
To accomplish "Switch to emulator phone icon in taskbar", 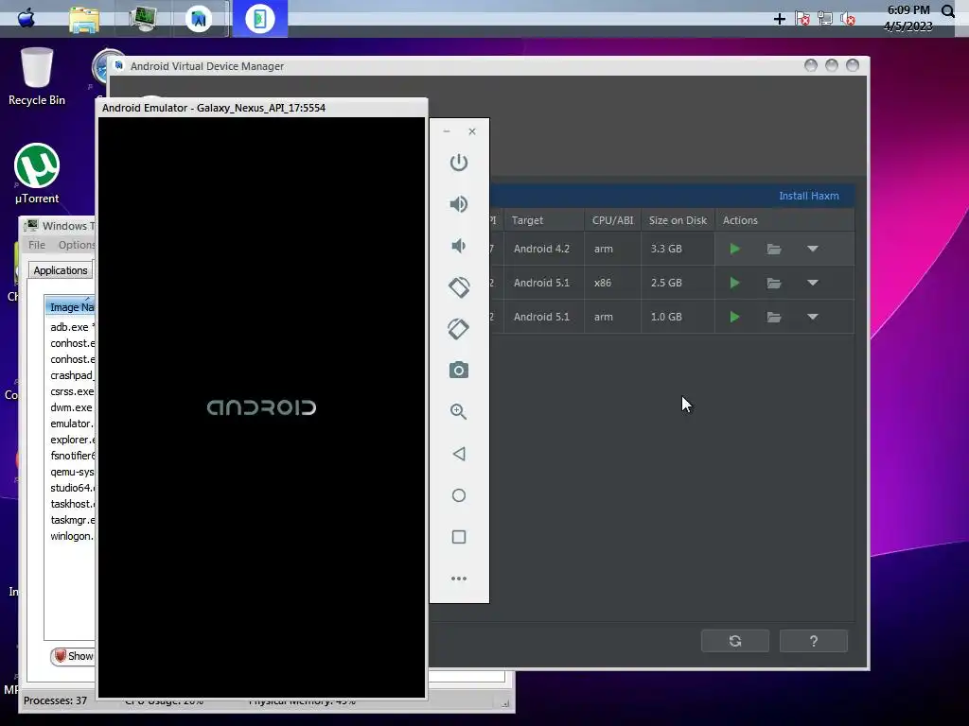I will 260,19.
